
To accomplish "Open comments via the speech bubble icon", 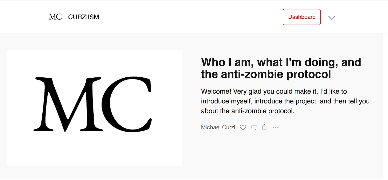I will pos(254,127).
